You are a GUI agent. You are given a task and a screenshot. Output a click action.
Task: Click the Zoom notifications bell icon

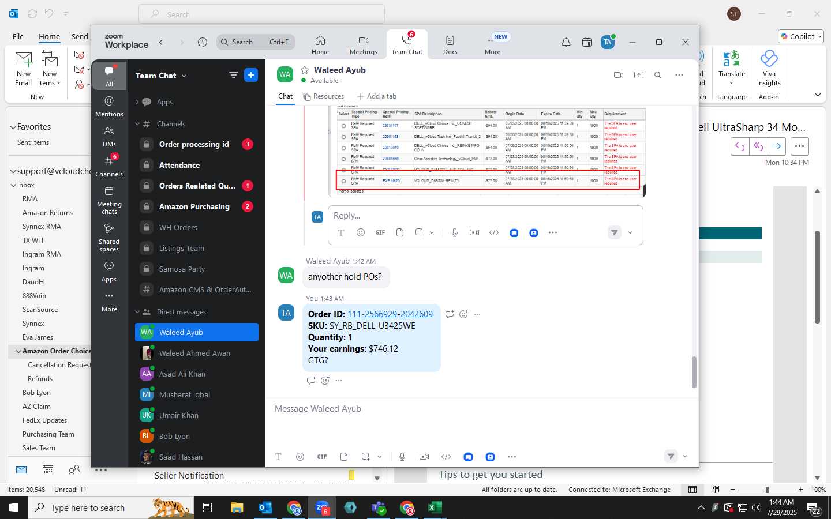click(x=566, y=42)
